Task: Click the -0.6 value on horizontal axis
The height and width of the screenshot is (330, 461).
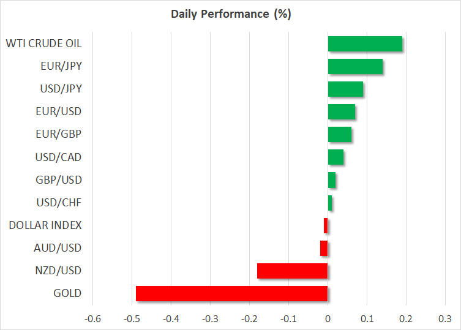Action: point(92,318)
